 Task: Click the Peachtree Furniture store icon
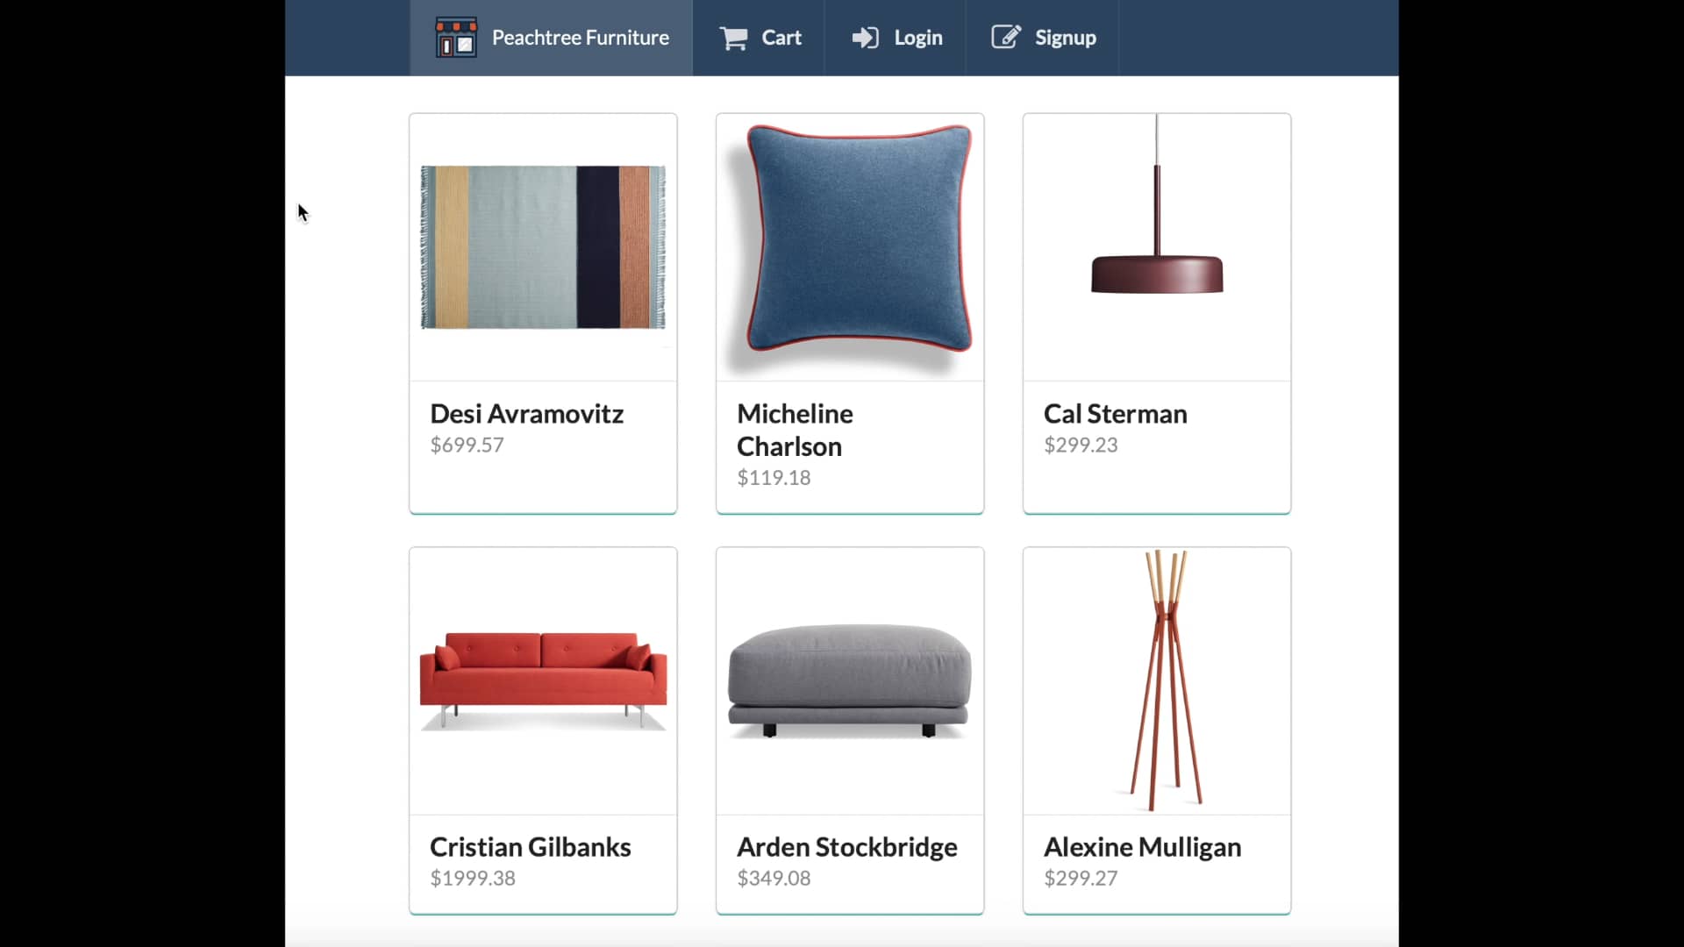pos(456,38)
